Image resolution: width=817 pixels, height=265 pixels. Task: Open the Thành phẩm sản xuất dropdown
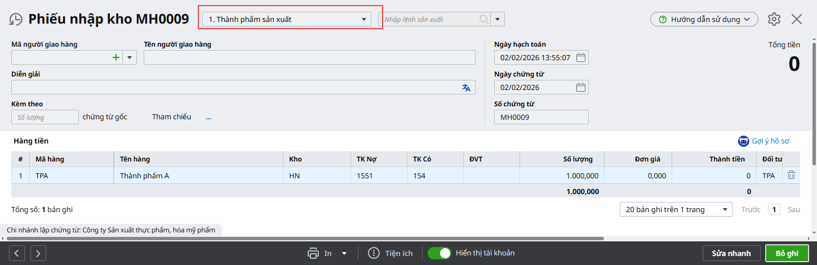pyautogui.click(x=287, y=19)
